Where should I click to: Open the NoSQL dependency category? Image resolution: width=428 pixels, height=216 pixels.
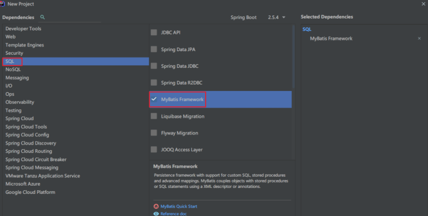[x=13, y=69]
